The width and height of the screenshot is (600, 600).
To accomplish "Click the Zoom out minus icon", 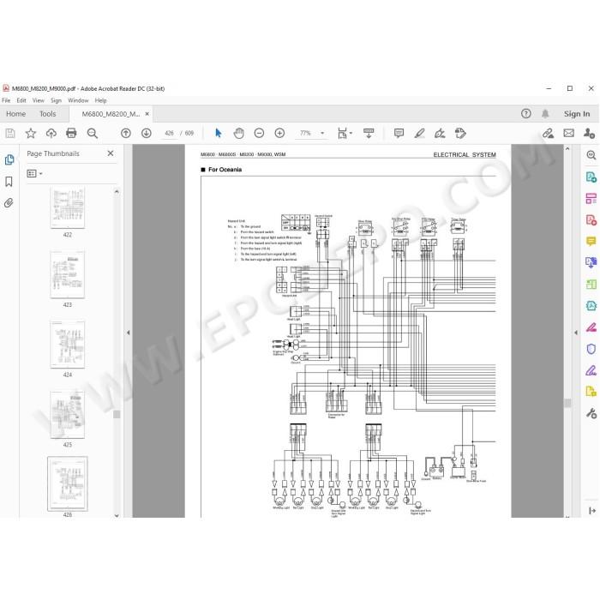I will pos(259,133).
